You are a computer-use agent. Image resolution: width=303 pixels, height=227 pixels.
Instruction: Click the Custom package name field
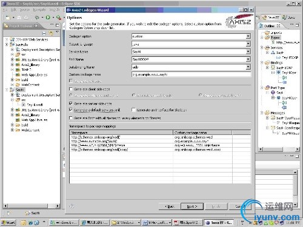click(x=191, y=74)
